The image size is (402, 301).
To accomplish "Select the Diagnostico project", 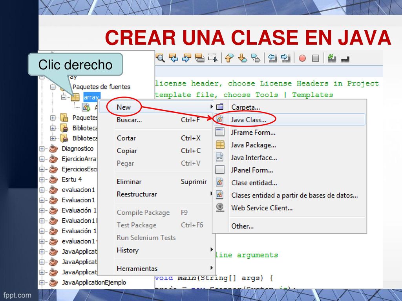I will [x=77, y=149].
